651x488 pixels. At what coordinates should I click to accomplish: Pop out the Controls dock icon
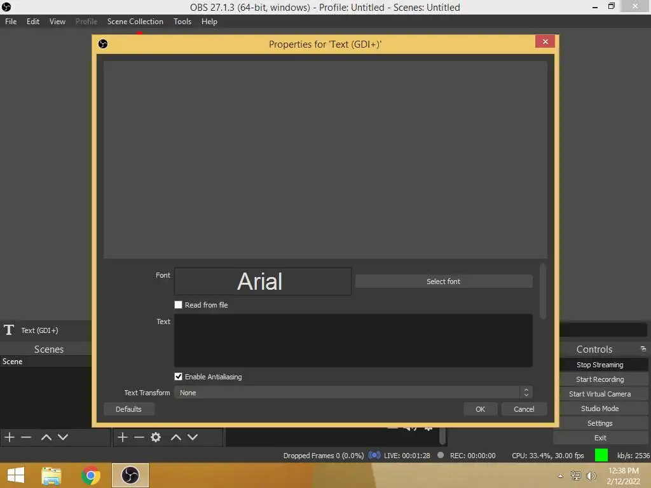point(643,349)
